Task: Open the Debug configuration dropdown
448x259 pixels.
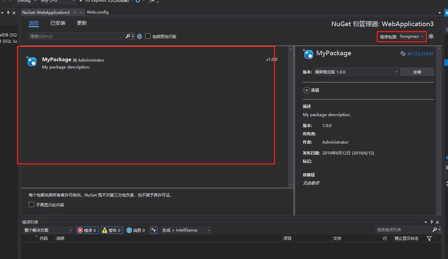Action: point(27,1)
